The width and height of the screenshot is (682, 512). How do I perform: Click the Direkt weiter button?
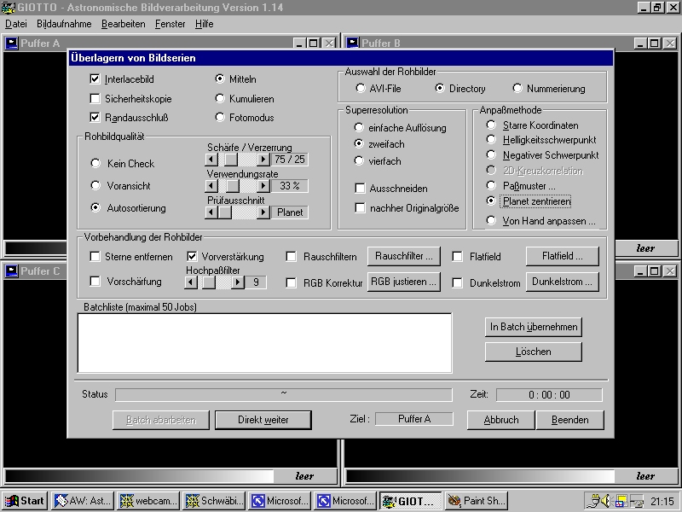tap(263, 420)
